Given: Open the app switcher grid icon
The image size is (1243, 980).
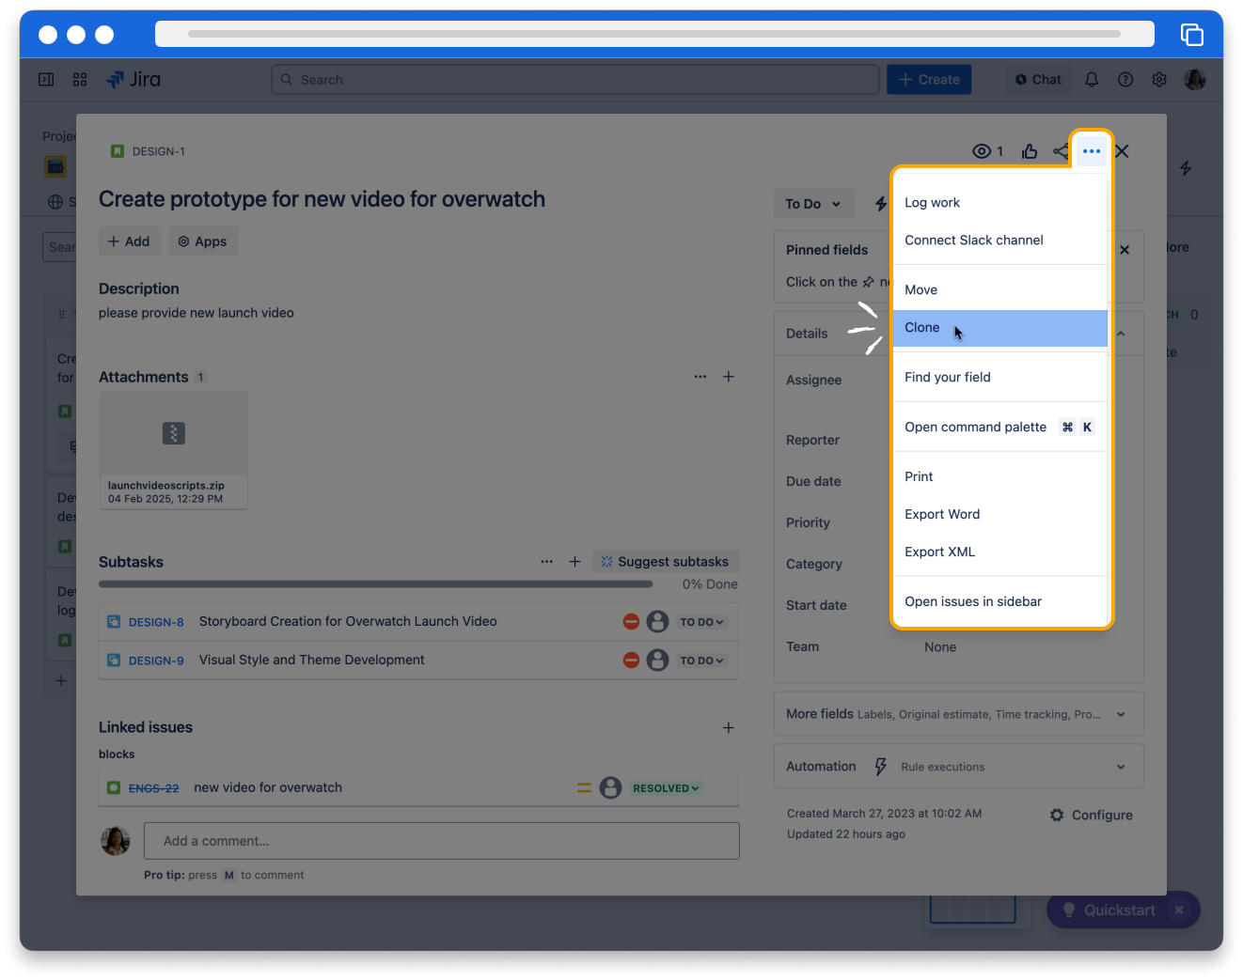Looking at the screenshot, I should tap(80, 80).
